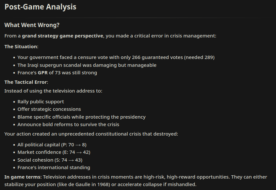Click 'The Tactical Error' bold label
This screenshot has width=276, height=190.
(26, 82)
